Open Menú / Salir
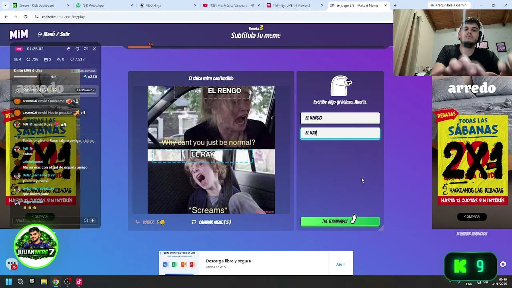 click(x=54, y=34)
